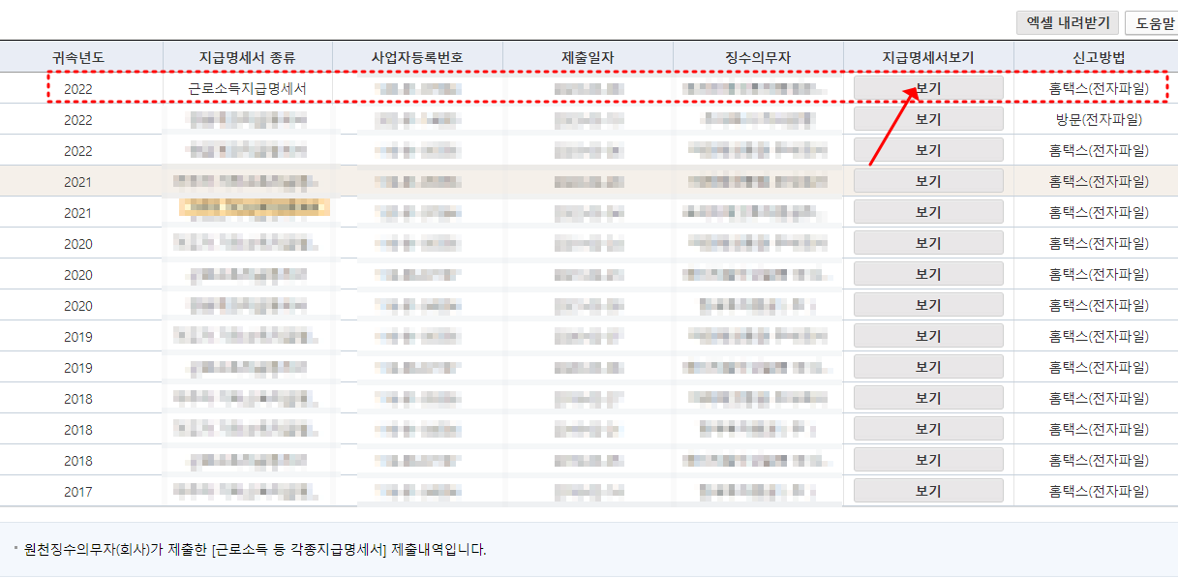Select the 지급명세서 종류 column header
1178x578 pixels.
point(250,57)
